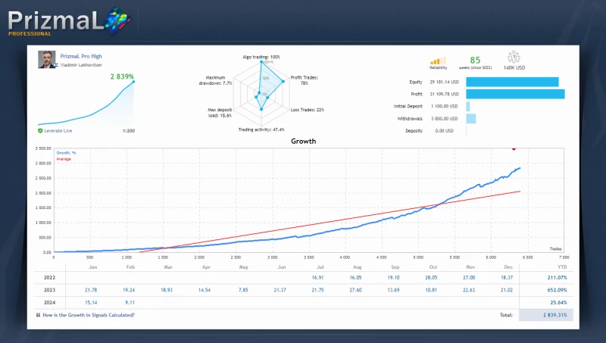Screen dimensions: 606x343
Task: Click Vladimir Lekhovitser's profile photo
Action: point(46,59)
